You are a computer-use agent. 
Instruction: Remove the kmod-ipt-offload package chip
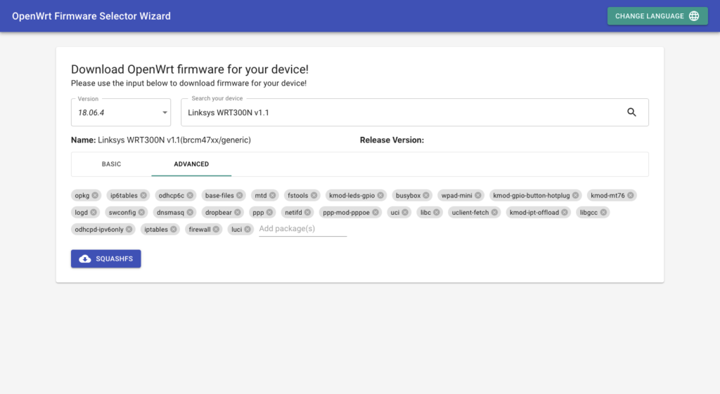pyautogui.click(x=565, y=212)
